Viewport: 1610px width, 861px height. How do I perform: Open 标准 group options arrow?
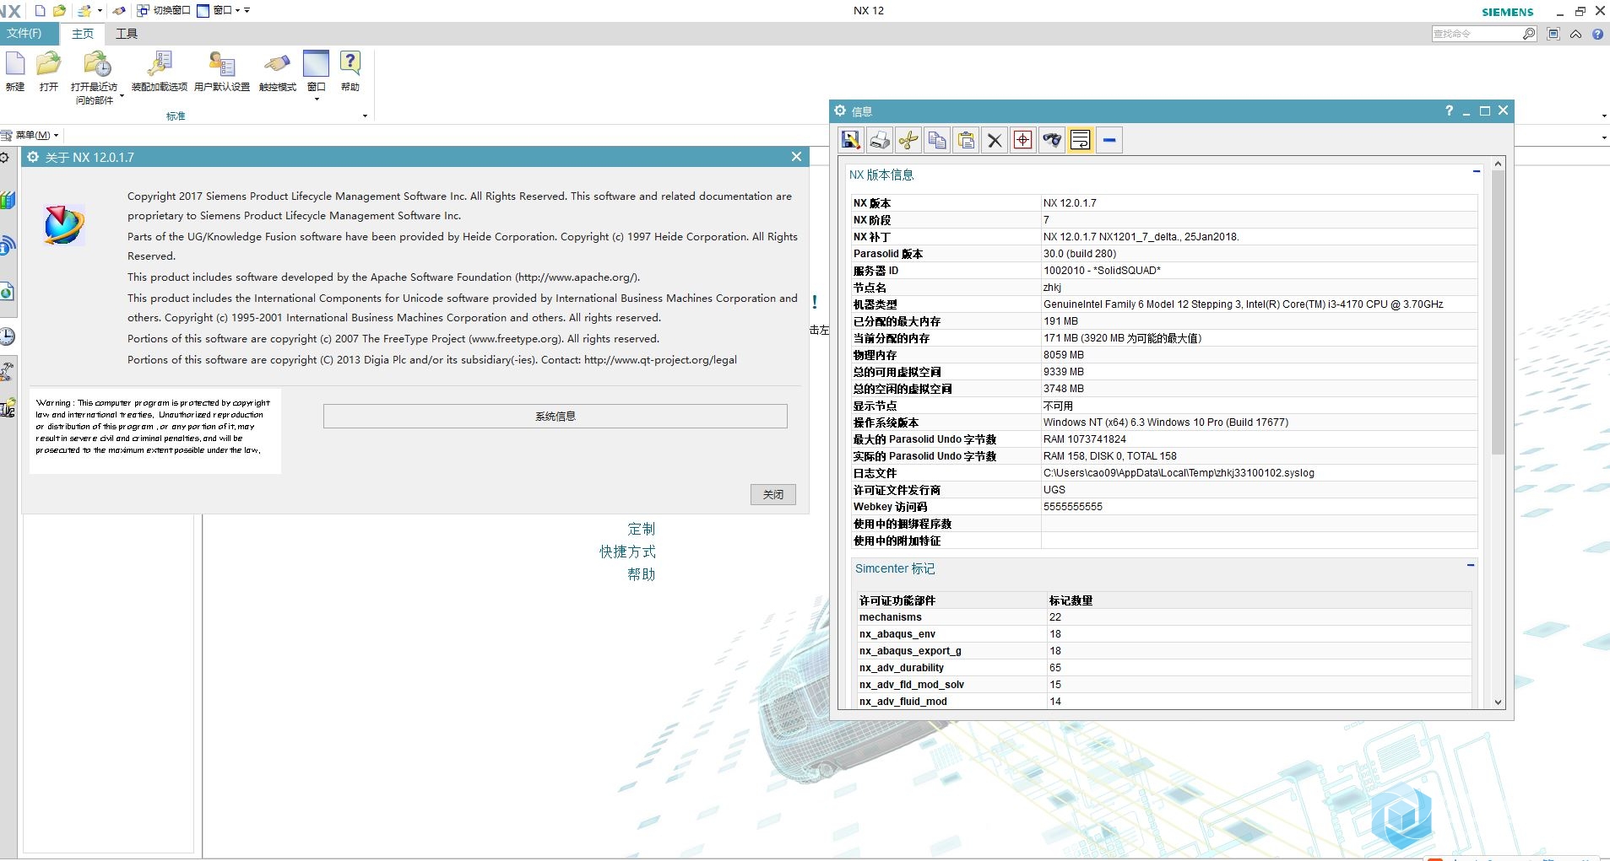pyautogui.click(x=365, y=116)
